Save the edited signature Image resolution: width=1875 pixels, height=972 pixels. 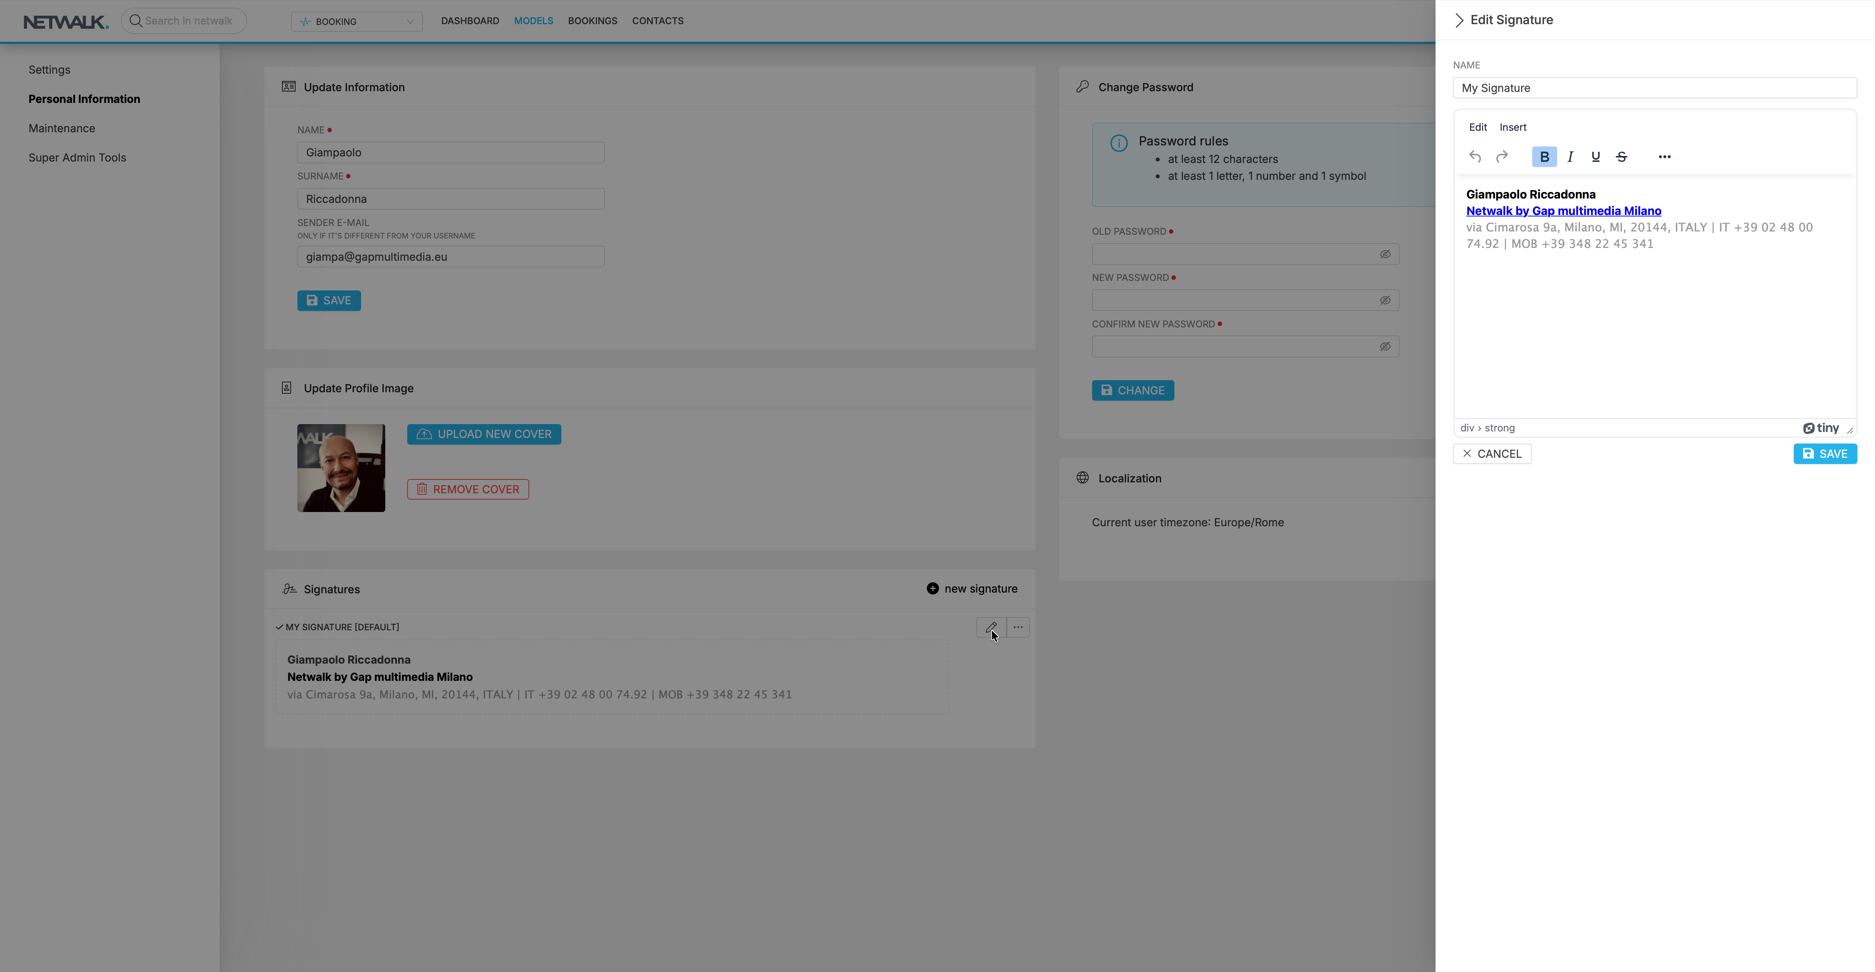1825,454
